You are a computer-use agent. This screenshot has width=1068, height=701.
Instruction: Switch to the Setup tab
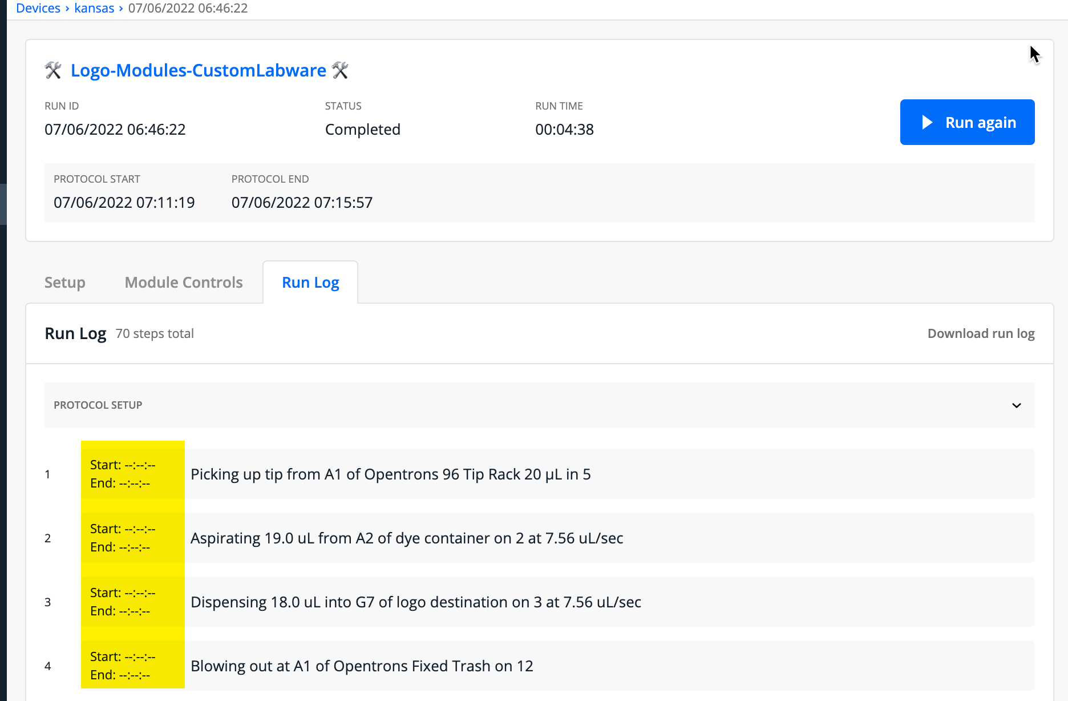(x=64, y=282)
